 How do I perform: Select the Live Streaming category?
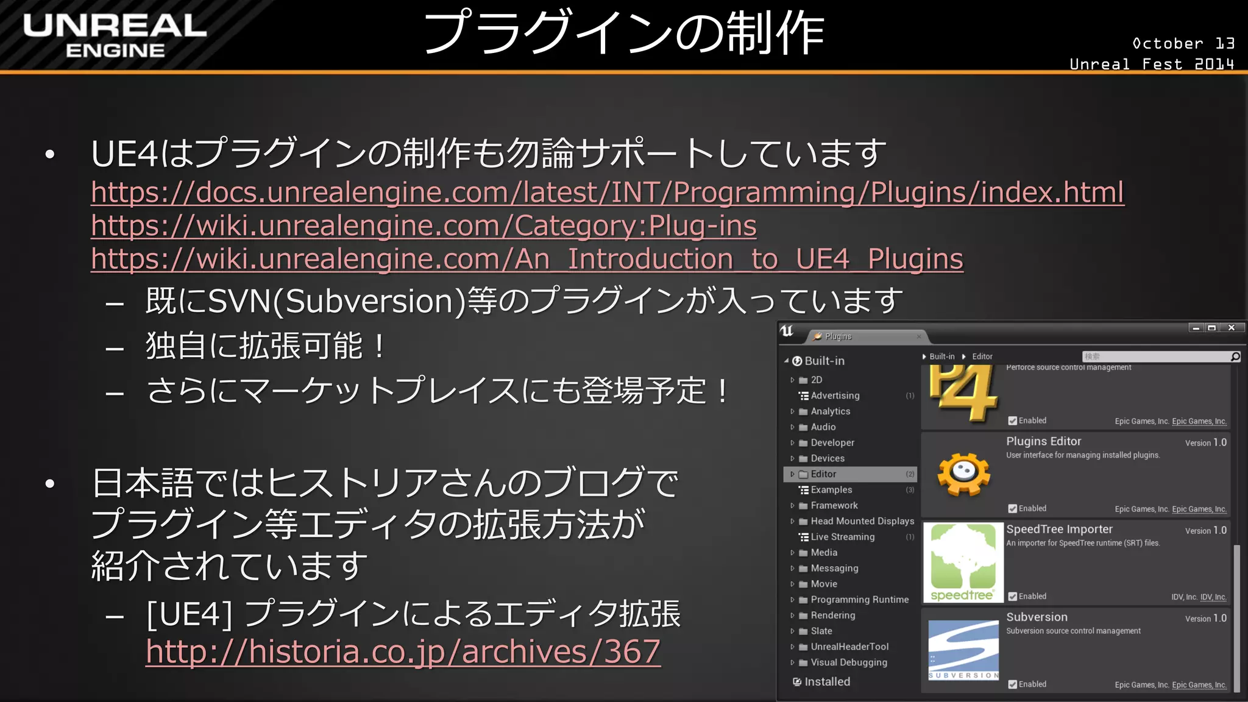pyautogui.click(x=850, y=537)
